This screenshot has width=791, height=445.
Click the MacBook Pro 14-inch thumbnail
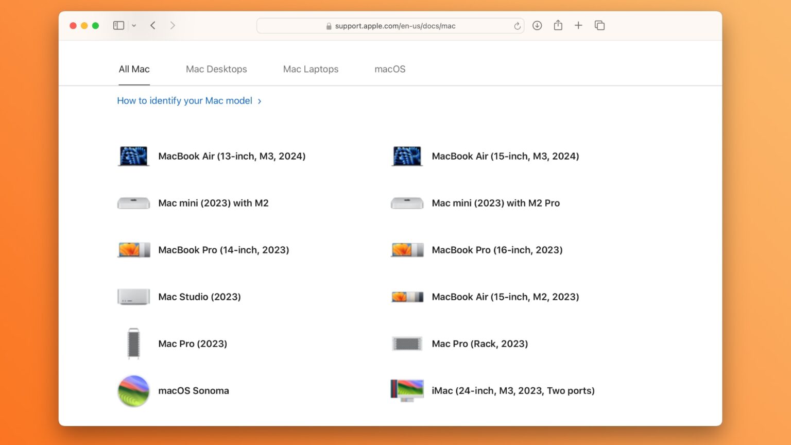(x=133, y=250)
